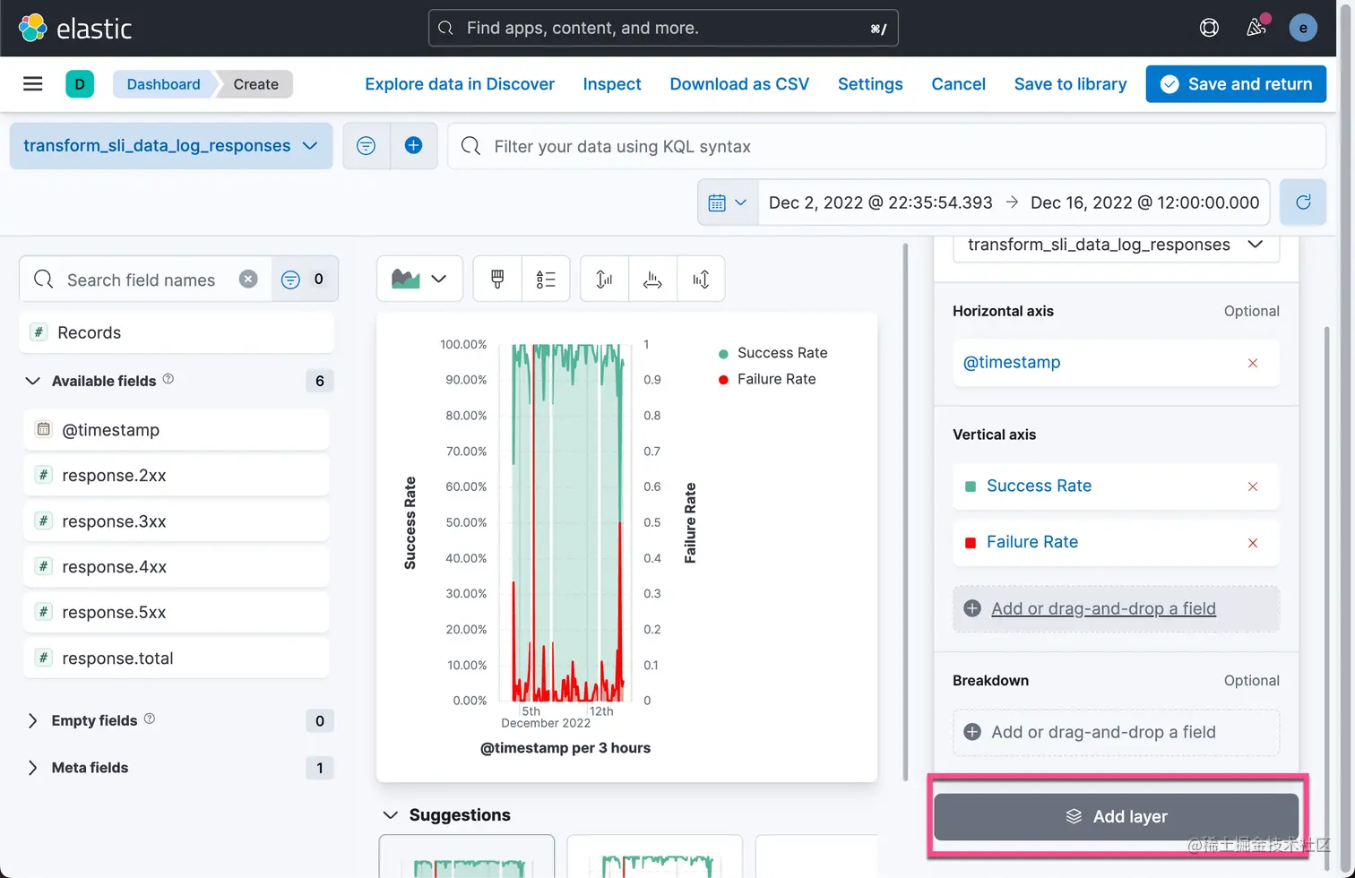Open legend settings icon

coord(546,280)
